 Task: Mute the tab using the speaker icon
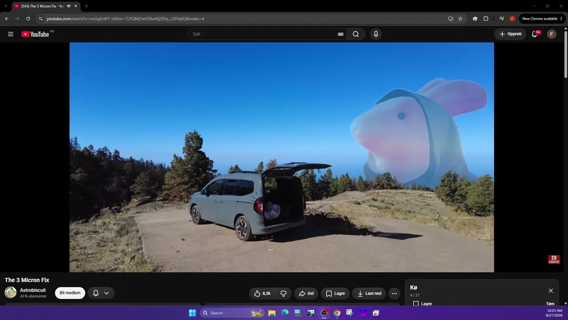tap(69, 6)
